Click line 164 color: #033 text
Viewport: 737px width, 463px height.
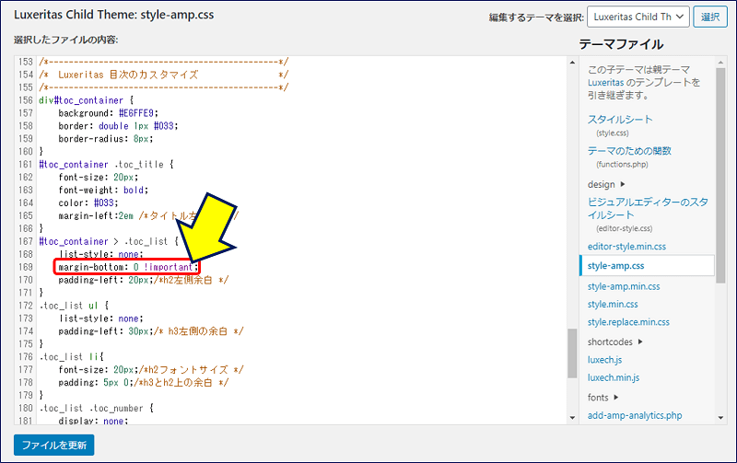coord(88,203)
